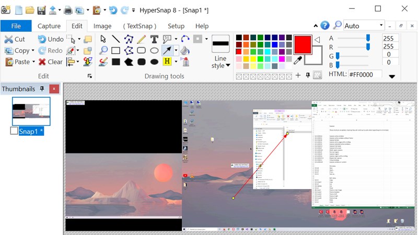
Task: Choose the ellipse outline shape tool
Action: click(154, 50)
